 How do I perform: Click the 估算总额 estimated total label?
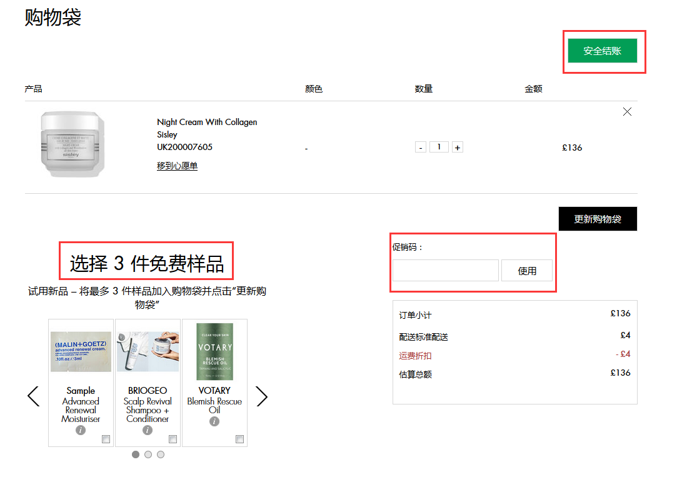point(415,374)
